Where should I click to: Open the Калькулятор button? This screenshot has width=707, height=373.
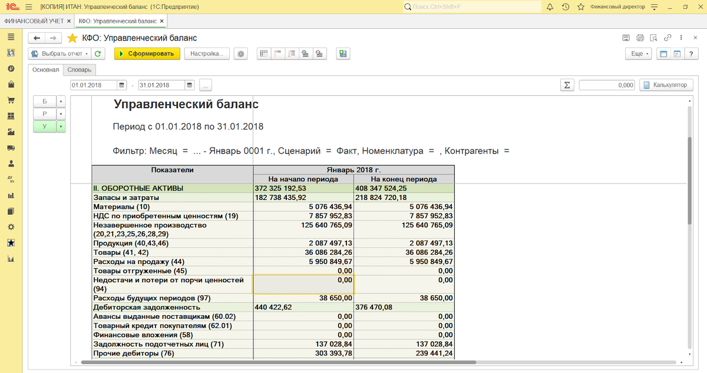point(666,85)
